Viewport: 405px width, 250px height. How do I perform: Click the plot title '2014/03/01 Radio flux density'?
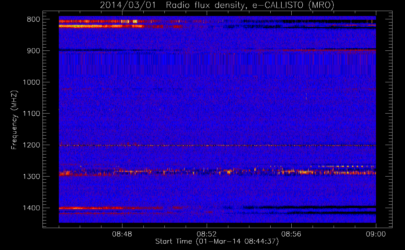click(217, 5)
